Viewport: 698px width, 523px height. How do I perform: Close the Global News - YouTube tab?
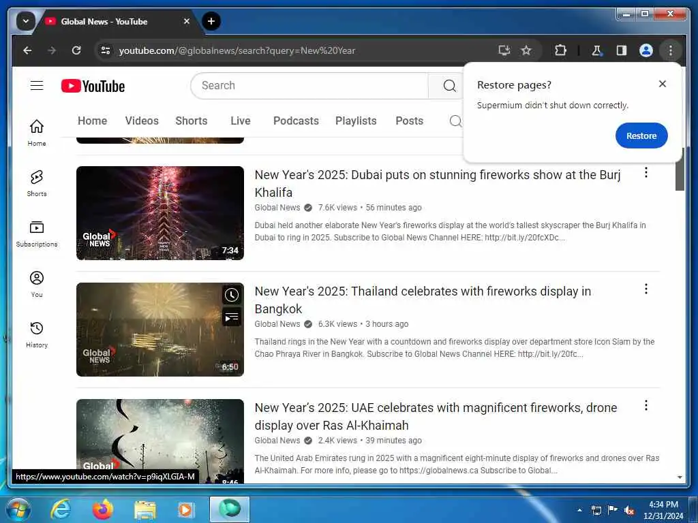(x=187, y=21)
